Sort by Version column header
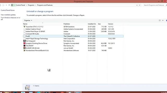The image size is (167, 93). (x=111, y=24)
